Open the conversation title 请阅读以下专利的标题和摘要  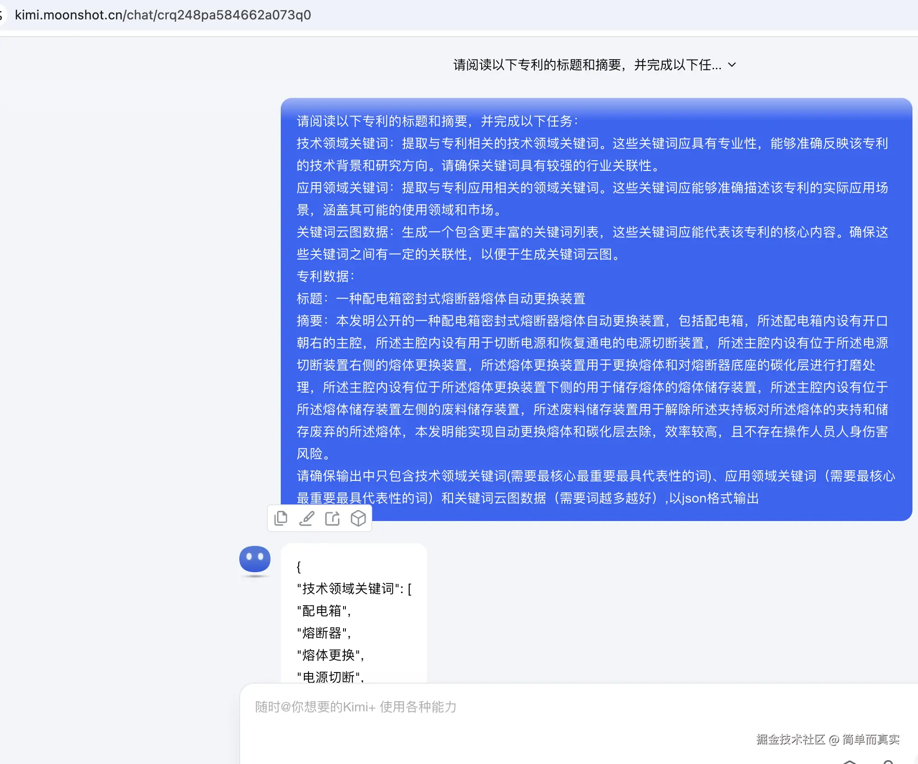point(586,65)
